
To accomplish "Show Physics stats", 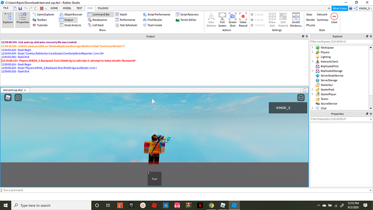I will [x=311, y=25].
